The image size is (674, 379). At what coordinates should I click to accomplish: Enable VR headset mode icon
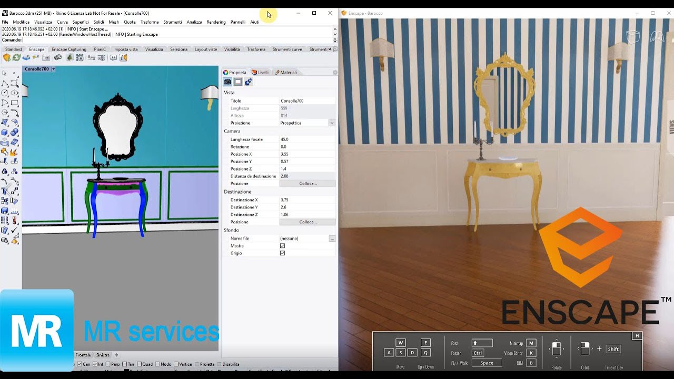pyautogui.click(x=58, y=57)
